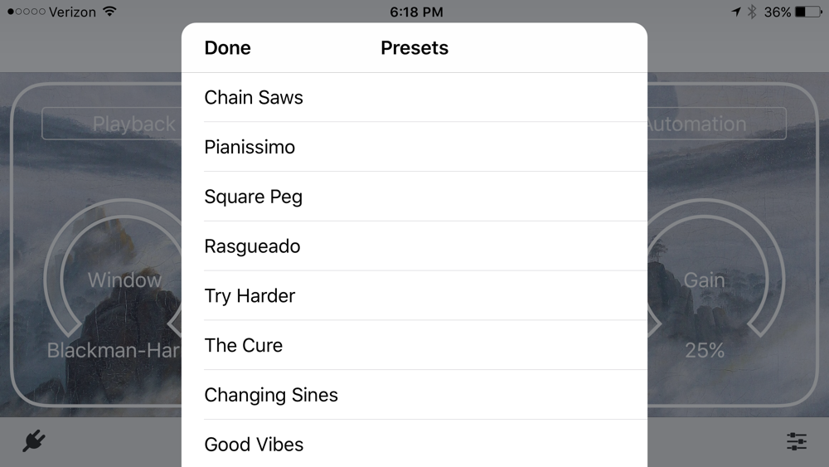Choose The Cure preset
The image size is (829, 467).
pos(414,345)
